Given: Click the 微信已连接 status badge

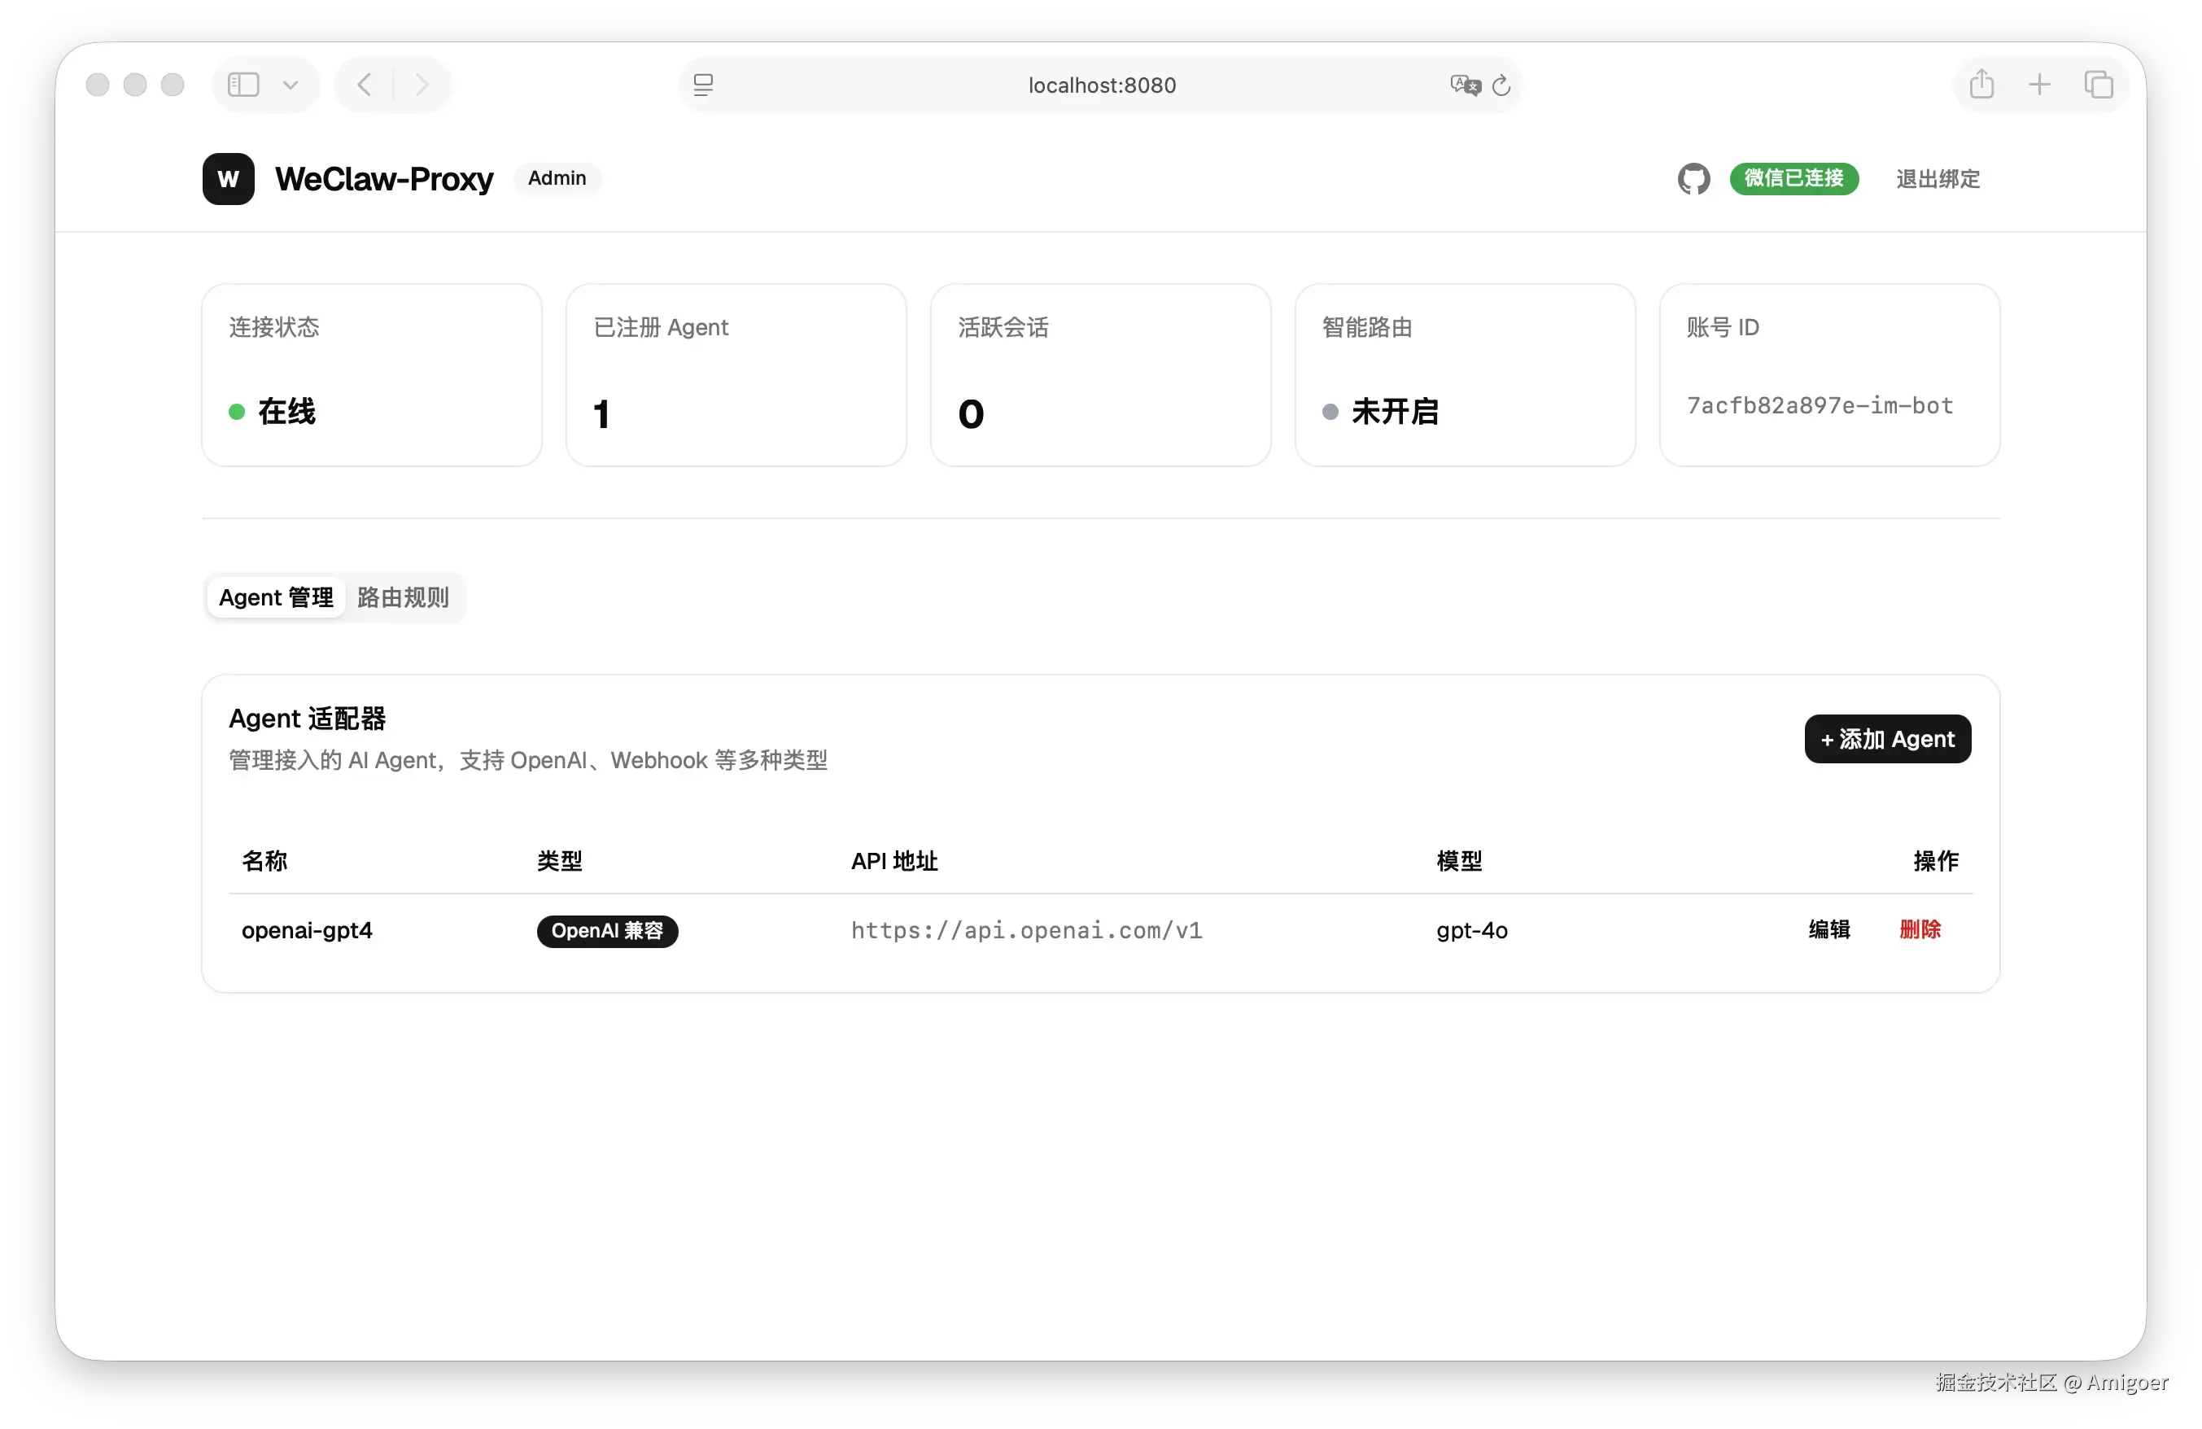Looking at the screenshot, I should click(1794, 179).
